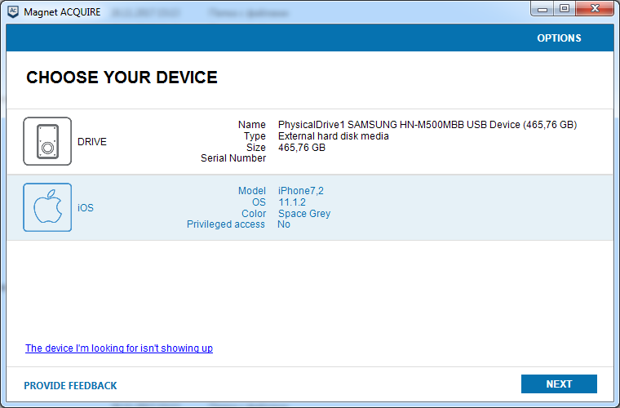Click the External hard disk media type

click(333, 136)
